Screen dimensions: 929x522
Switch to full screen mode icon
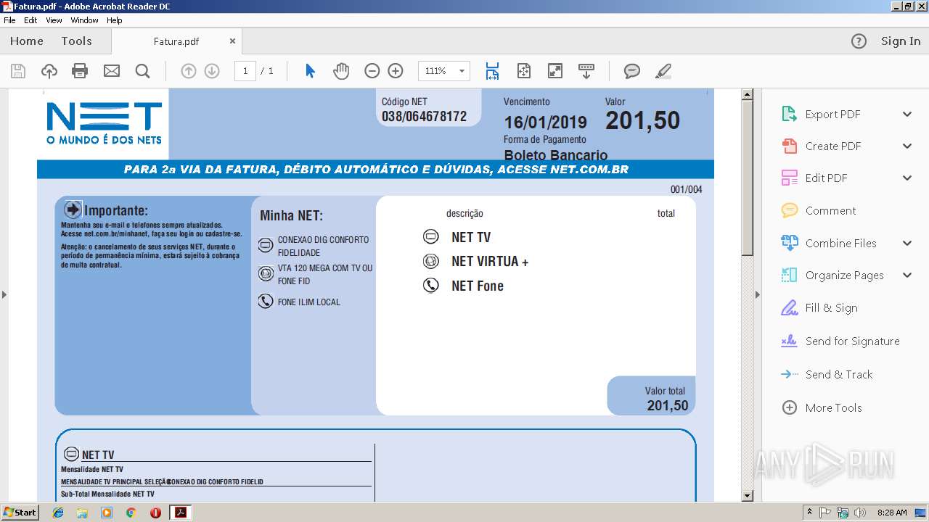(555, 71)
